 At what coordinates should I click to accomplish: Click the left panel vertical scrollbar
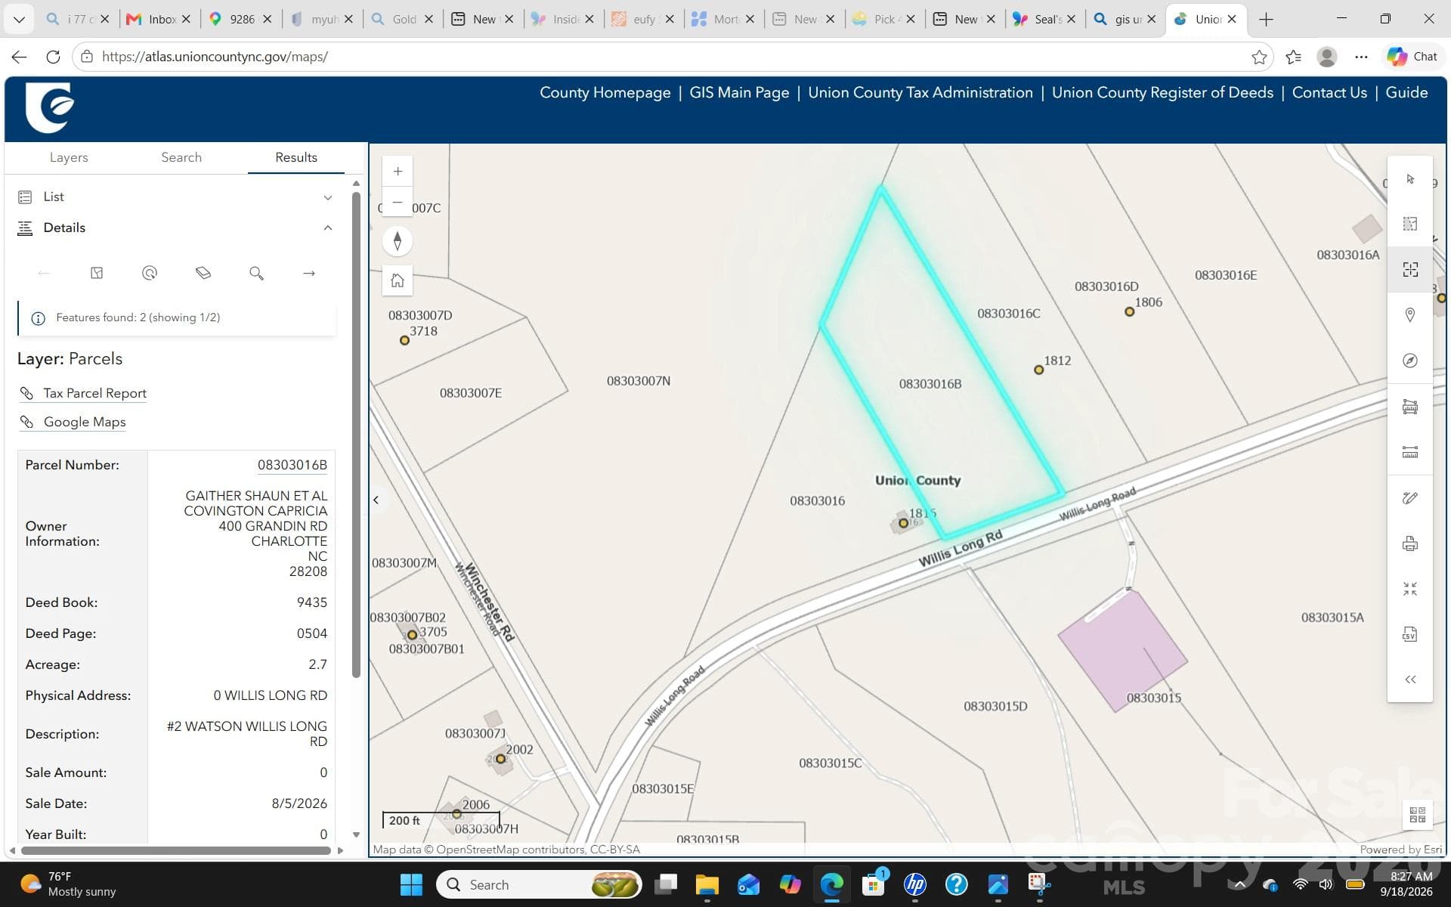[x=356, y=435]
